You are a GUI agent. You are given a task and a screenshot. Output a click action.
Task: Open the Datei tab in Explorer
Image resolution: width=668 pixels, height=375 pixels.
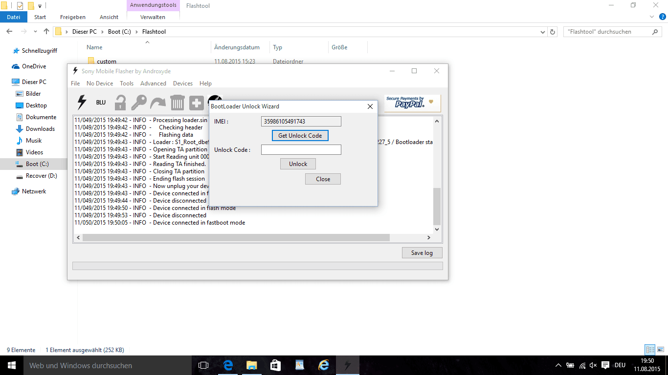coord(14,17)
